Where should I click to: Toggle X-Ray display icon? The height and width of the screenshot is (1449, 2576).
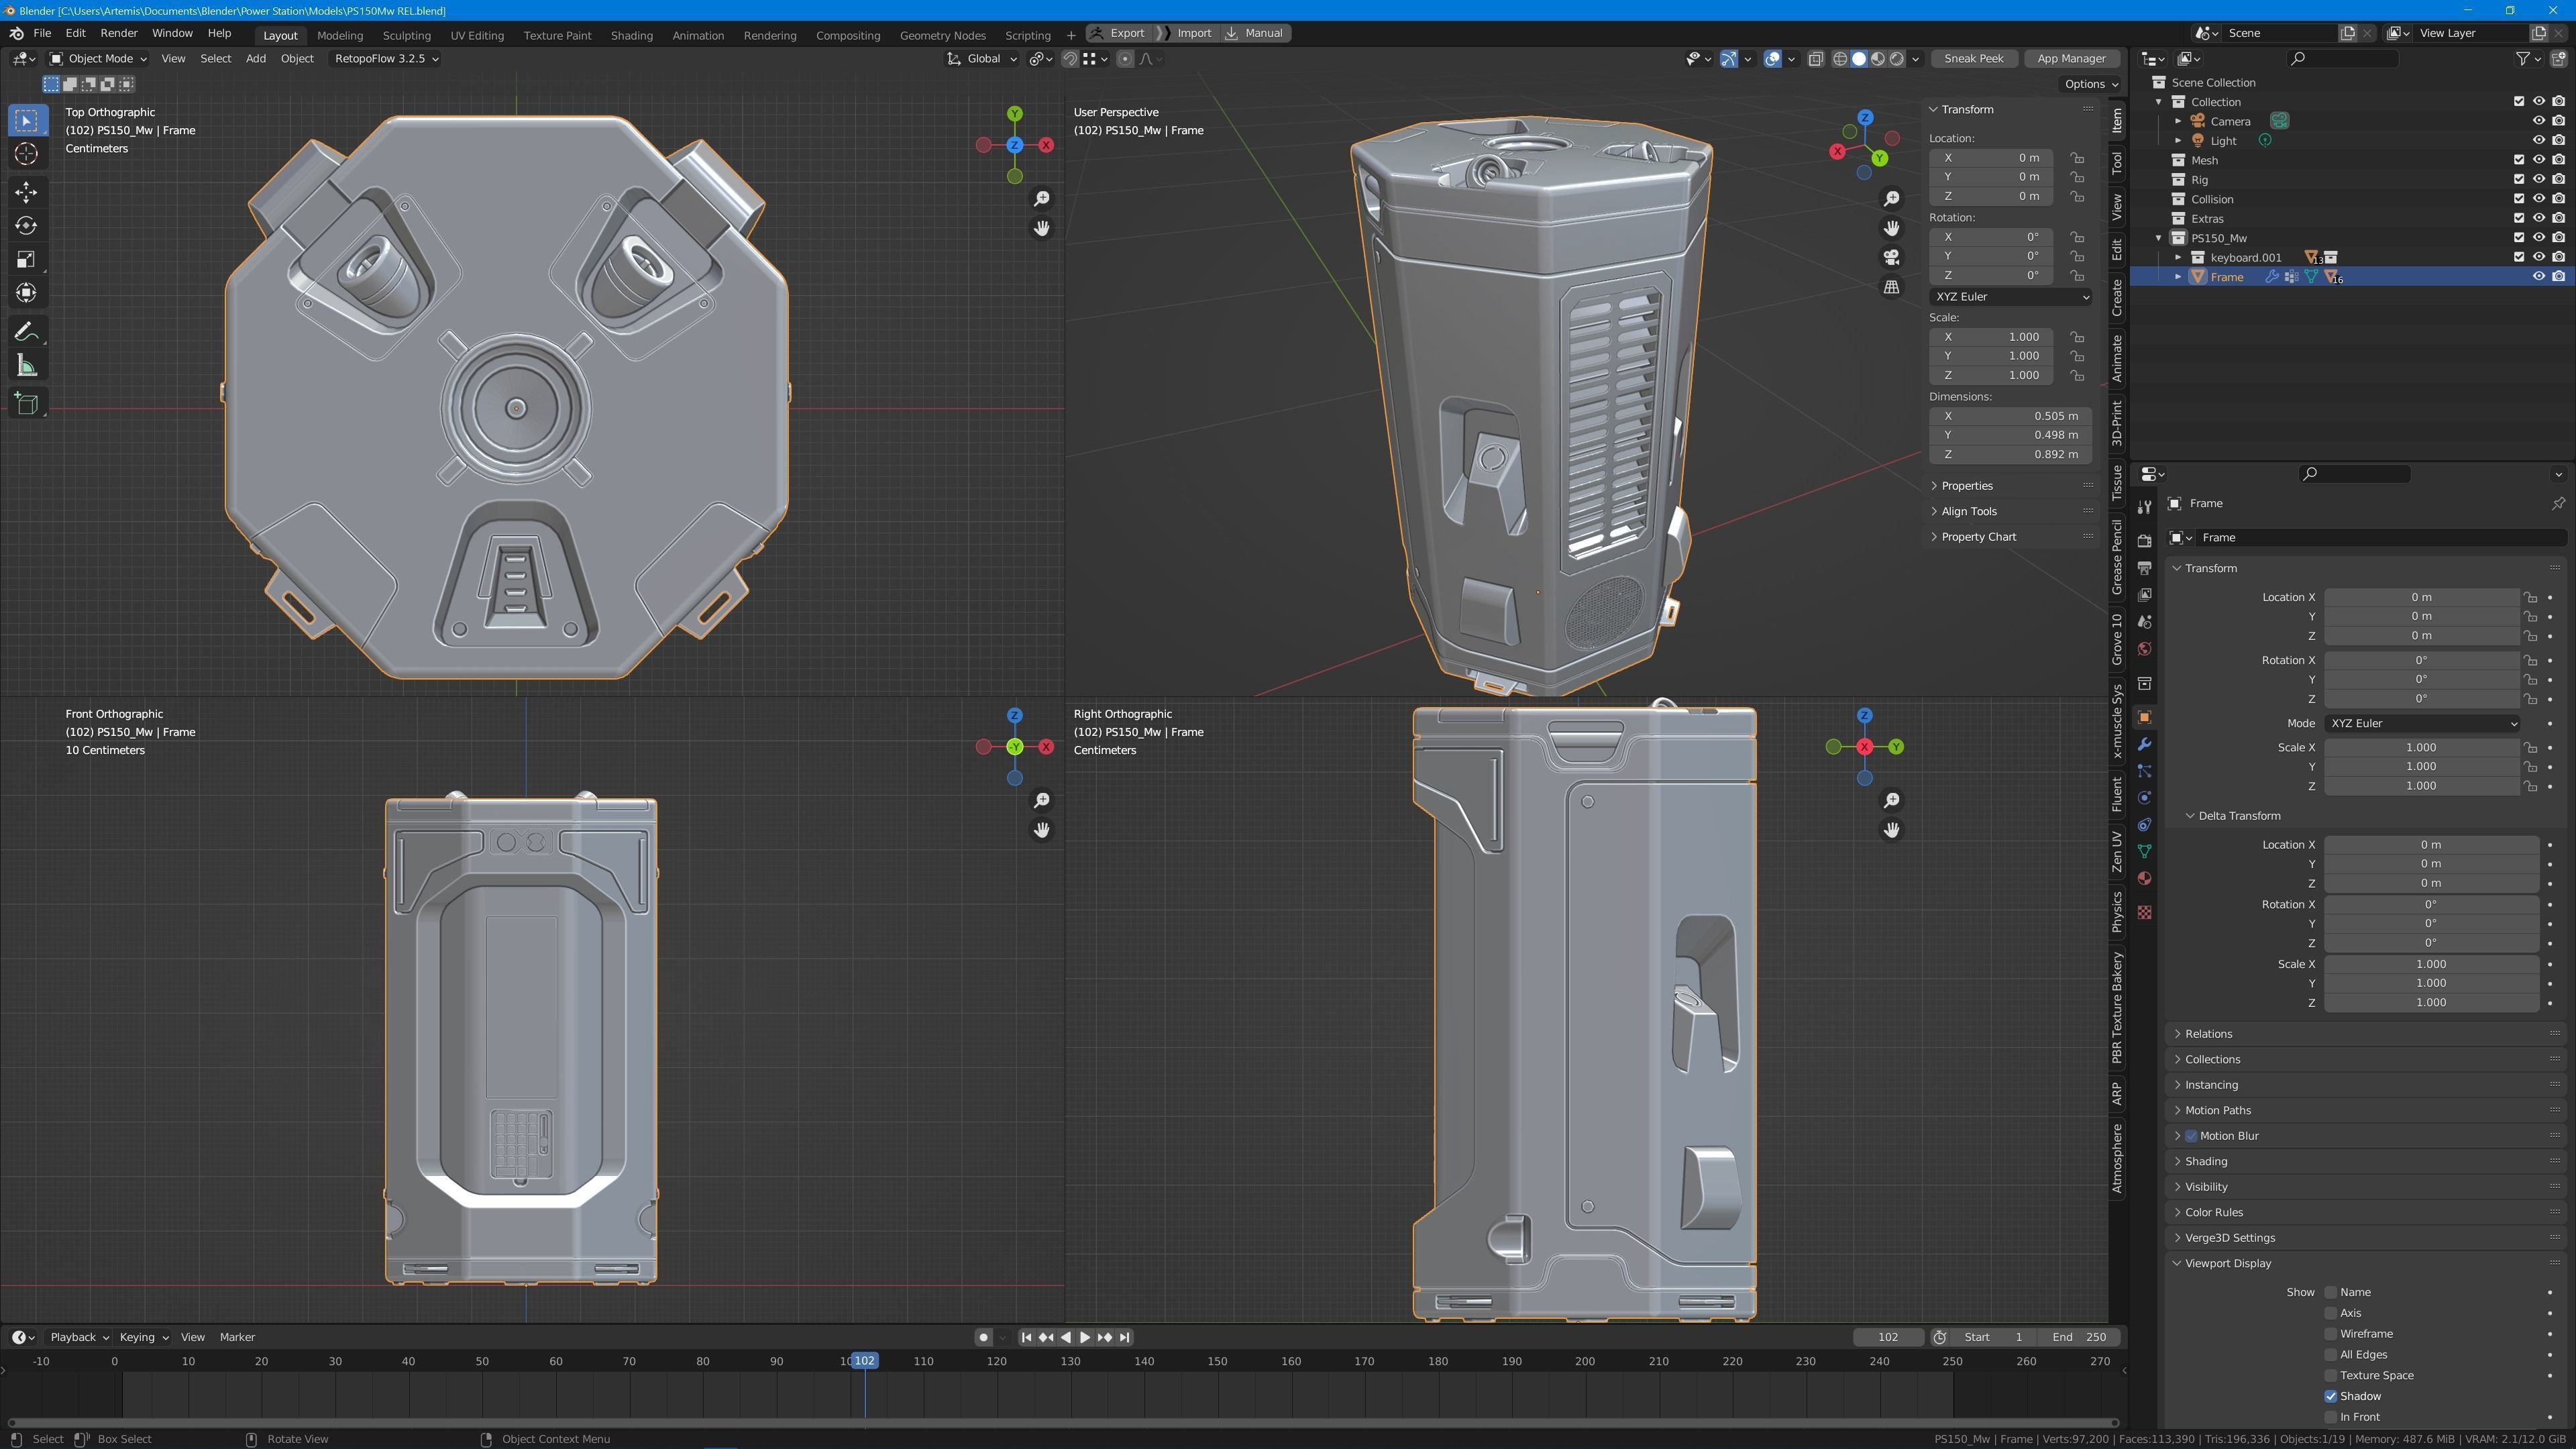[x=1816, y=59]
